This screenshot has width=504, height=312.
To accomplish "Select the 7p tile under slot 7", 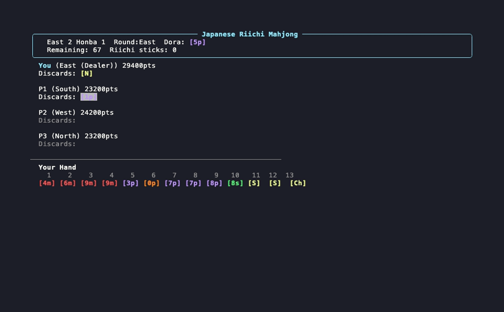I will tap(172, 183).
